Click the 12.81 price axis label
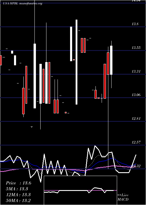This screenshot has height=205, width=146. click(136, 119)
